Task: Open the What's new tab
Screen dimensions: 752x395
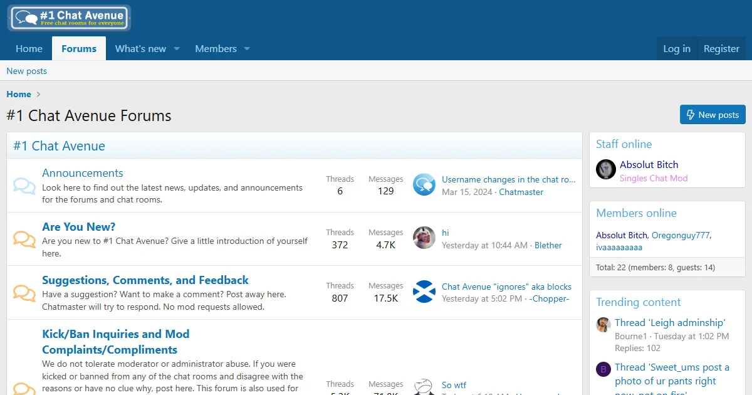Action: (140, 49)
